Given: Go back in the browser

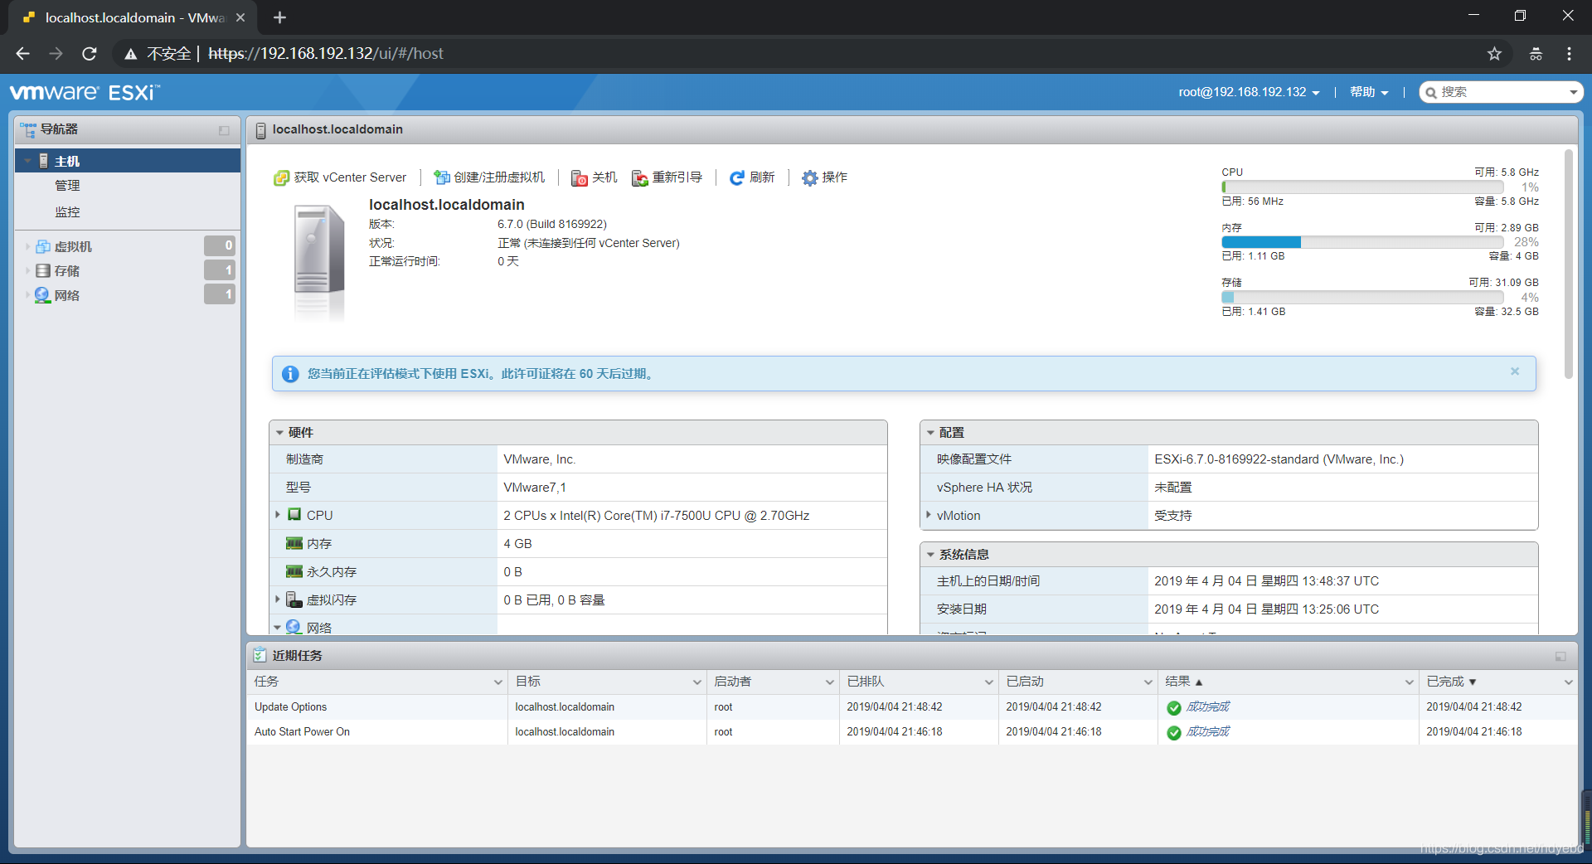Looking at the screenshot, I should point(22,54).
